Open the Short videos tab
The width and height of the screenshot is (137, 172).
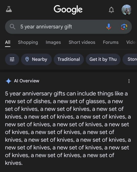point(82,42)
